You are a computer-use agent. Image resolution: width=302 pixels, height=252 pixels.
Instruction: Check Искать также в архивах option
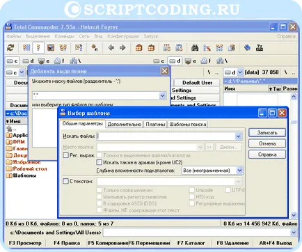coord(100,162)
